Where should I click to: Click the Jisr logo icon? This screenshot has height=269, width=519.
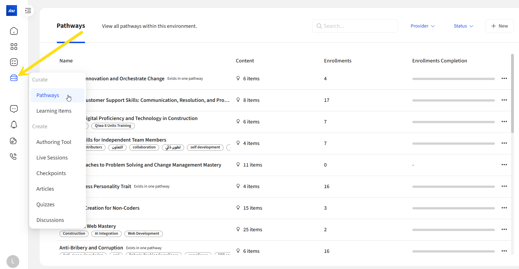point(12,11)
